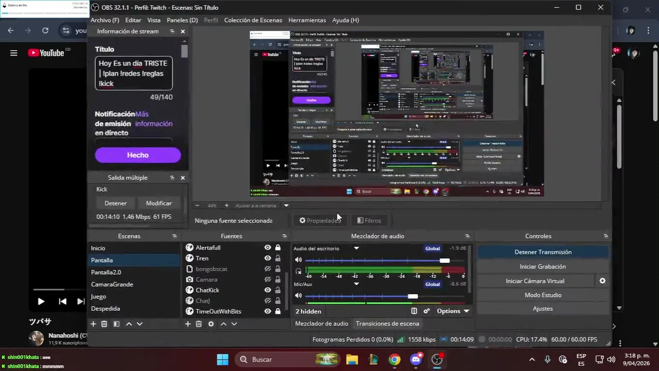Zoom in preview with plus icon
659x371 pixels.
coord(226,206)
